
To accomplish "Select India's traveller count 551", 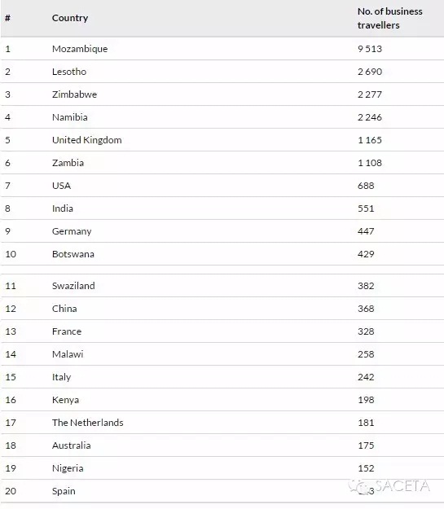I will pos(366,208).
